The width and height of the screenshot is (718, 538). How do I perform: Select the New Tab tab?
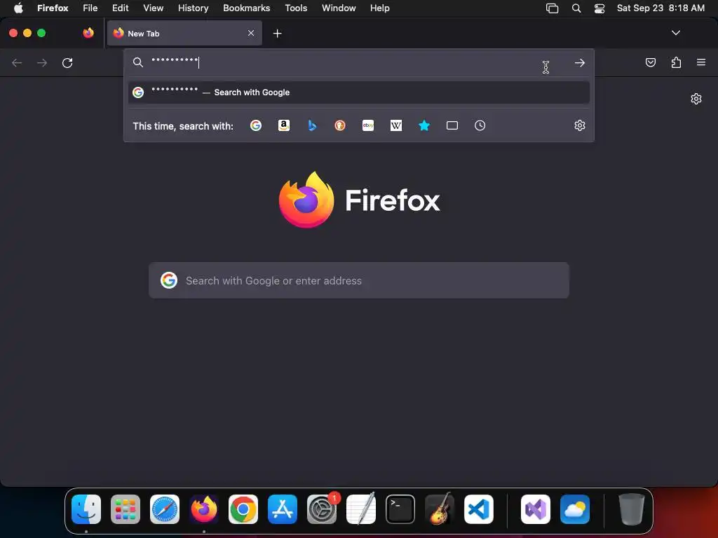click(184, 33)
